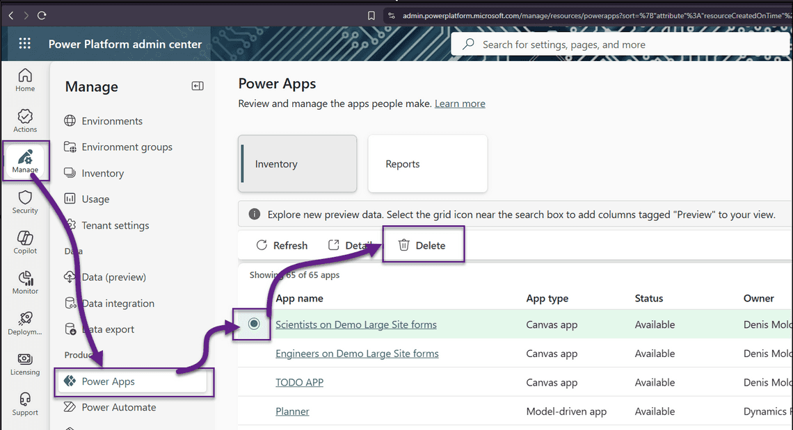This screenshot has width=793, height=430.
Task: Select the radio button for Scientists app row
Action: (x=254, y=324)
